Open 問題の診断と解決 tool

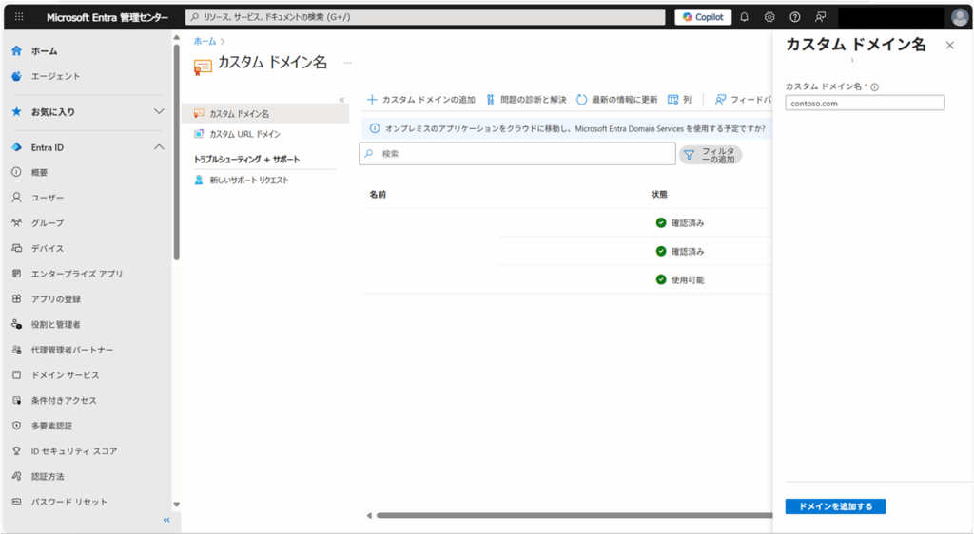pos(526,100)
